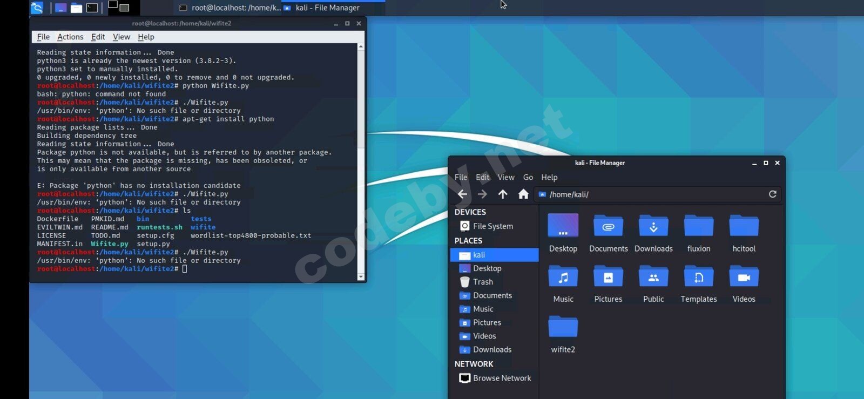Click the forward arrow in File Manager
Viewport: 864px width, 399px height.
482,194
